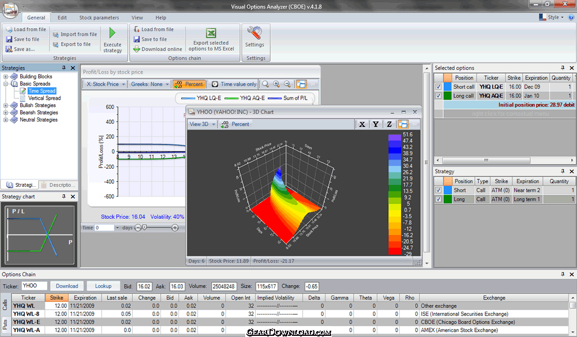Open the General ribbon tab

pos(36,18)
